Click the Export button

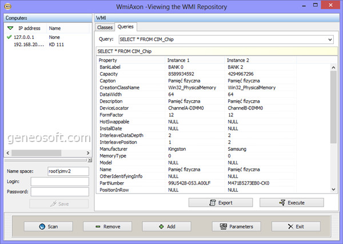point(221,203)
